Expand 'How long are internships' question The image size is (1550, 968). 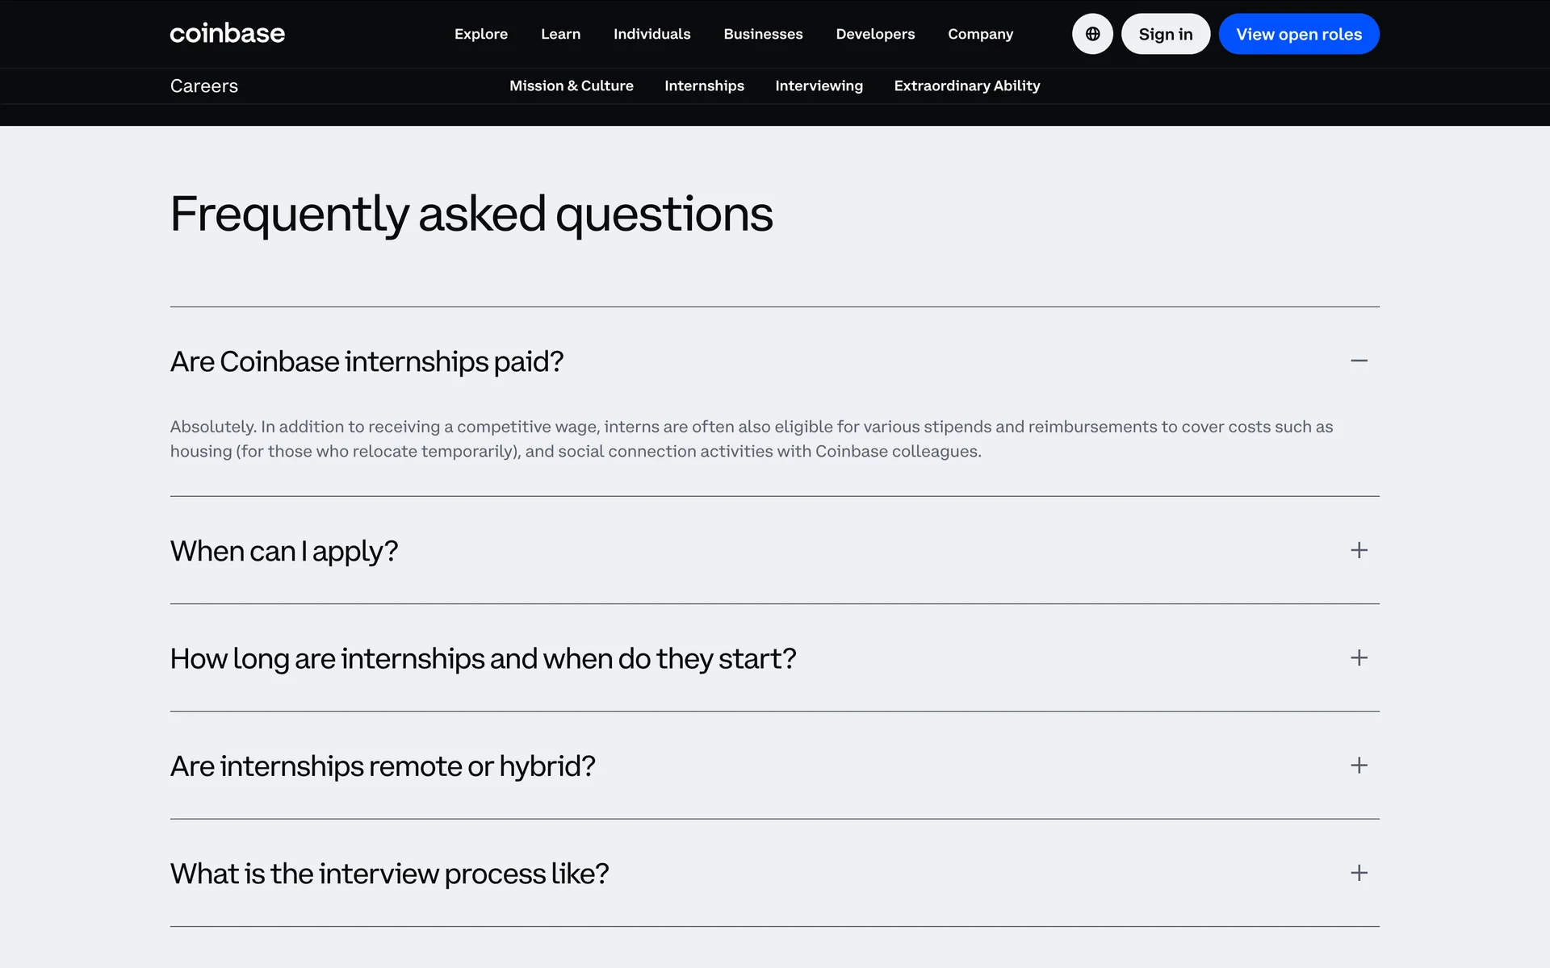coord(483,658)
